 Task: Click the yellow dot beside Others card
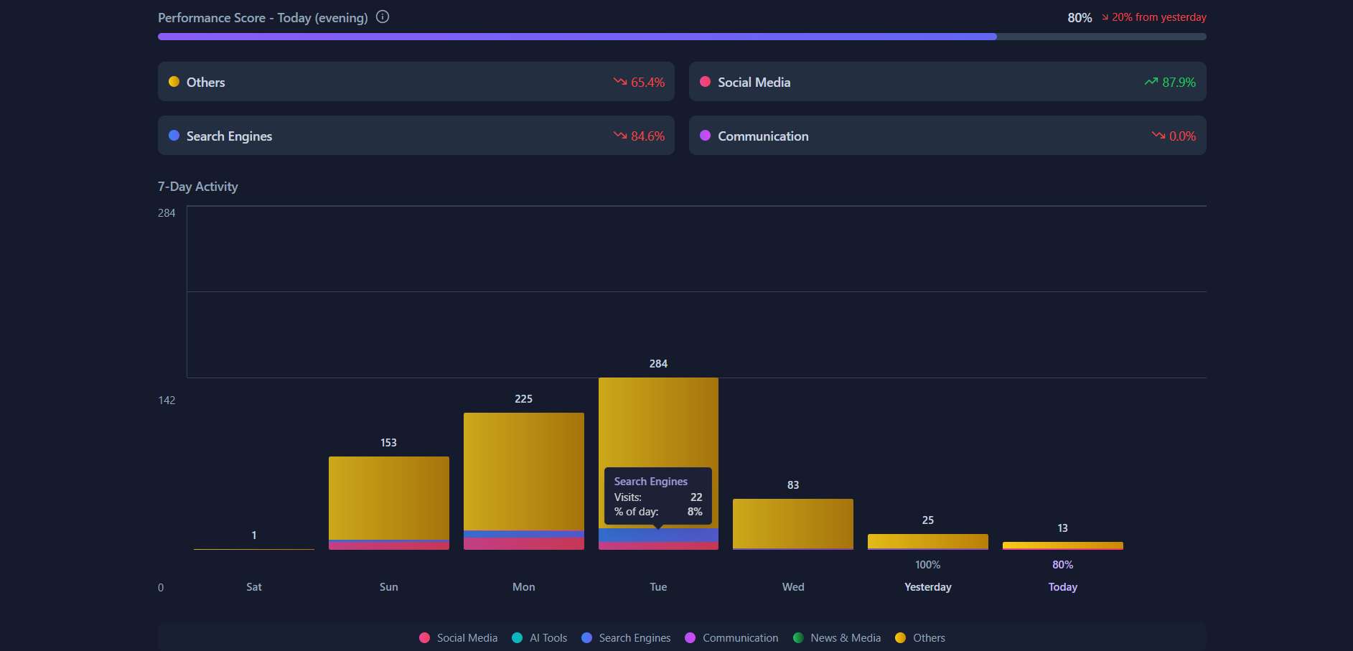[174, 82]
